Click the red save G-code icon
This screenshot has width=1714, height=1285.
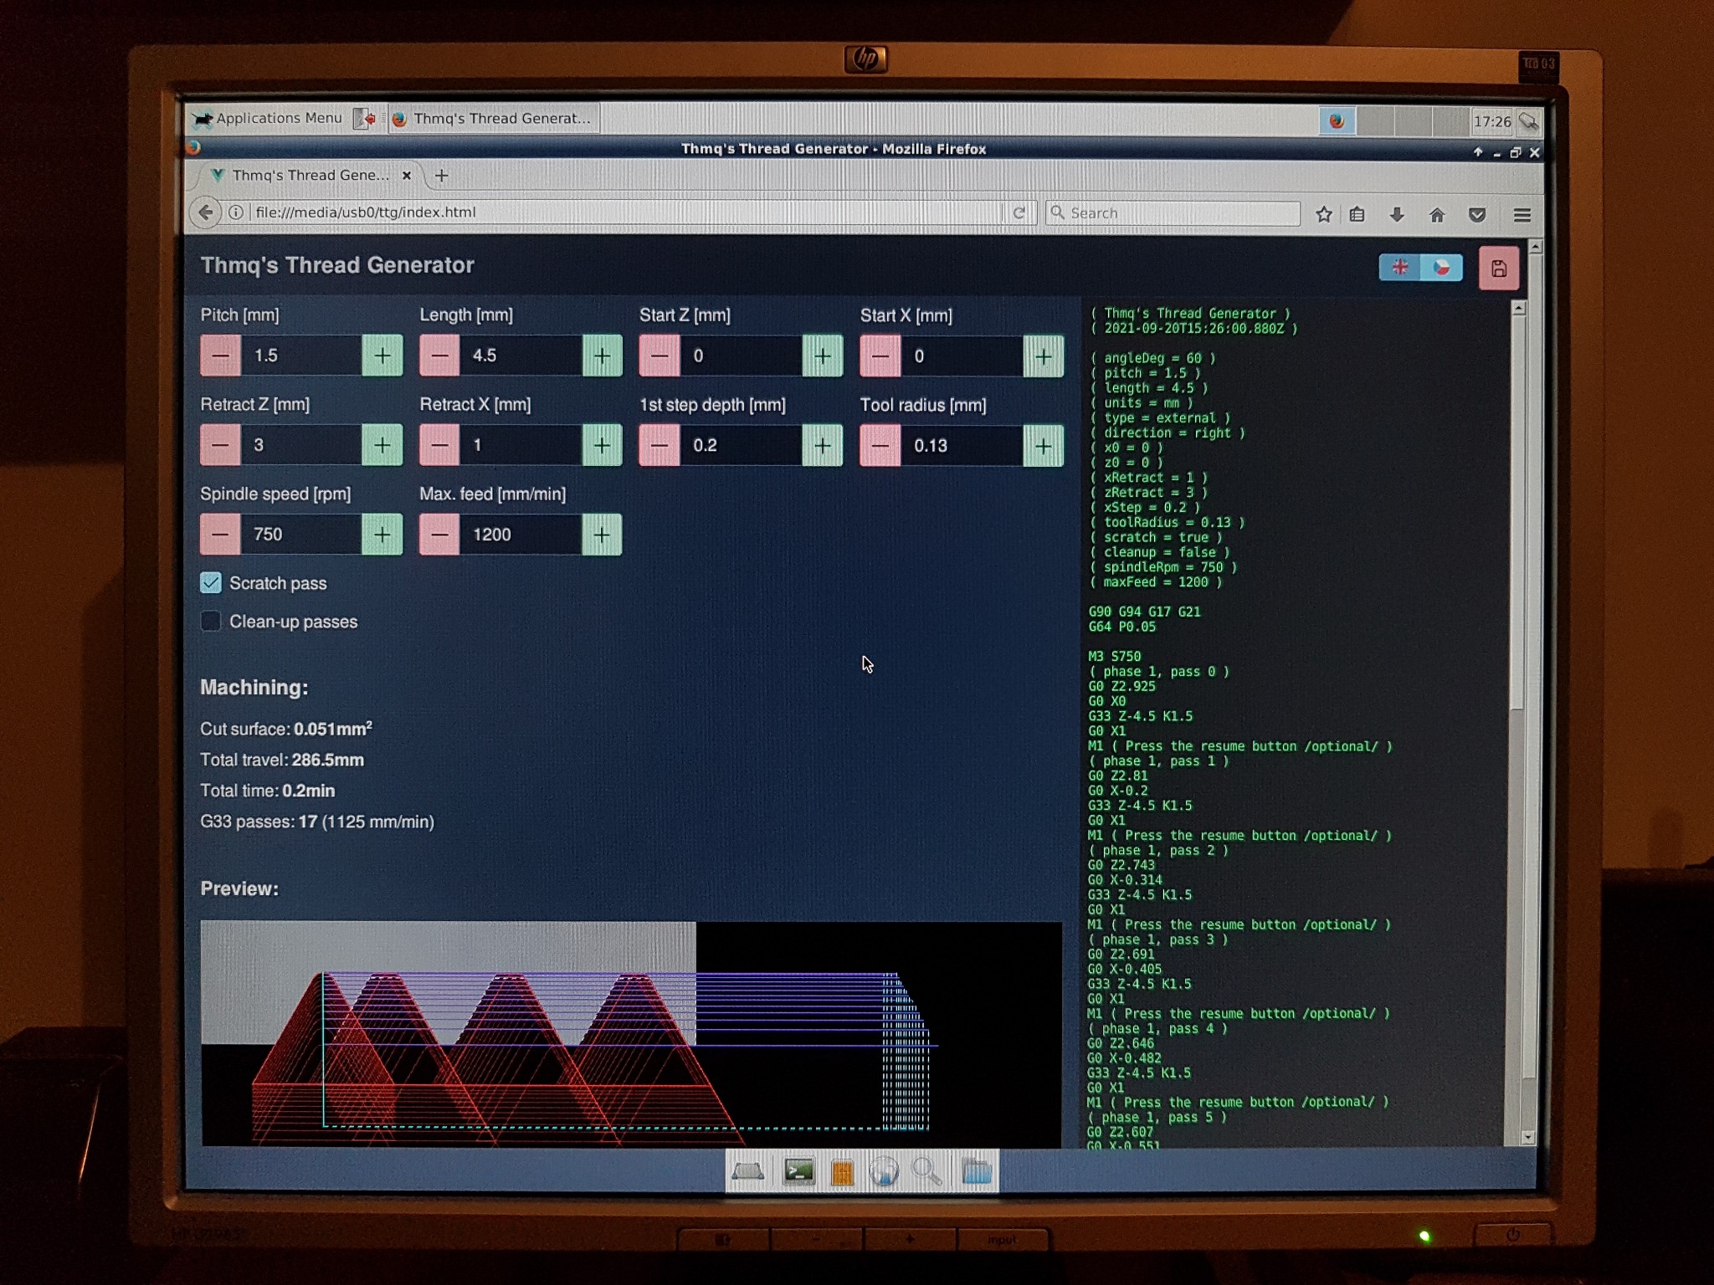pyautogui.click(x=1498, y=269)
